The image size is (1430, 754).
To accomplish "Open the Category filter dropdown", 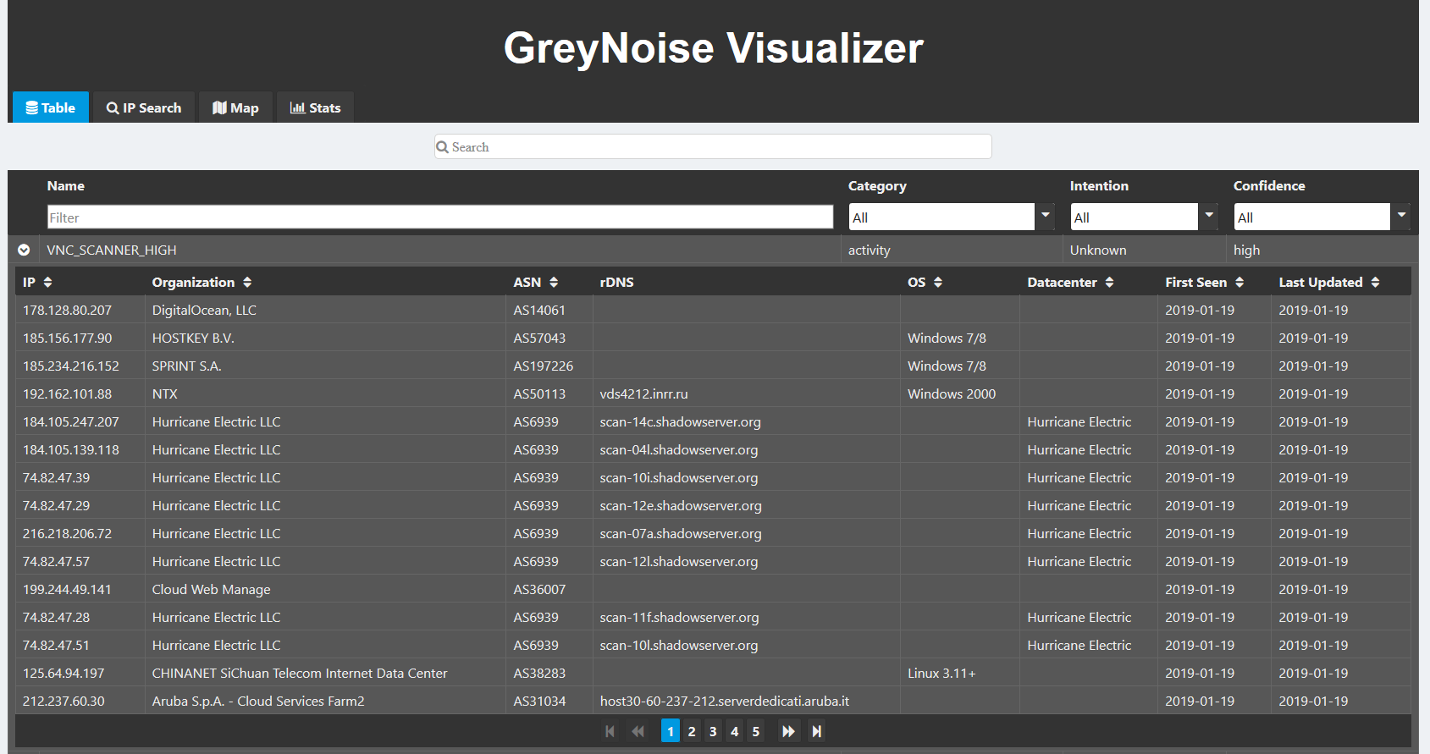I will pyautogui.click(x=1046, y=217).
